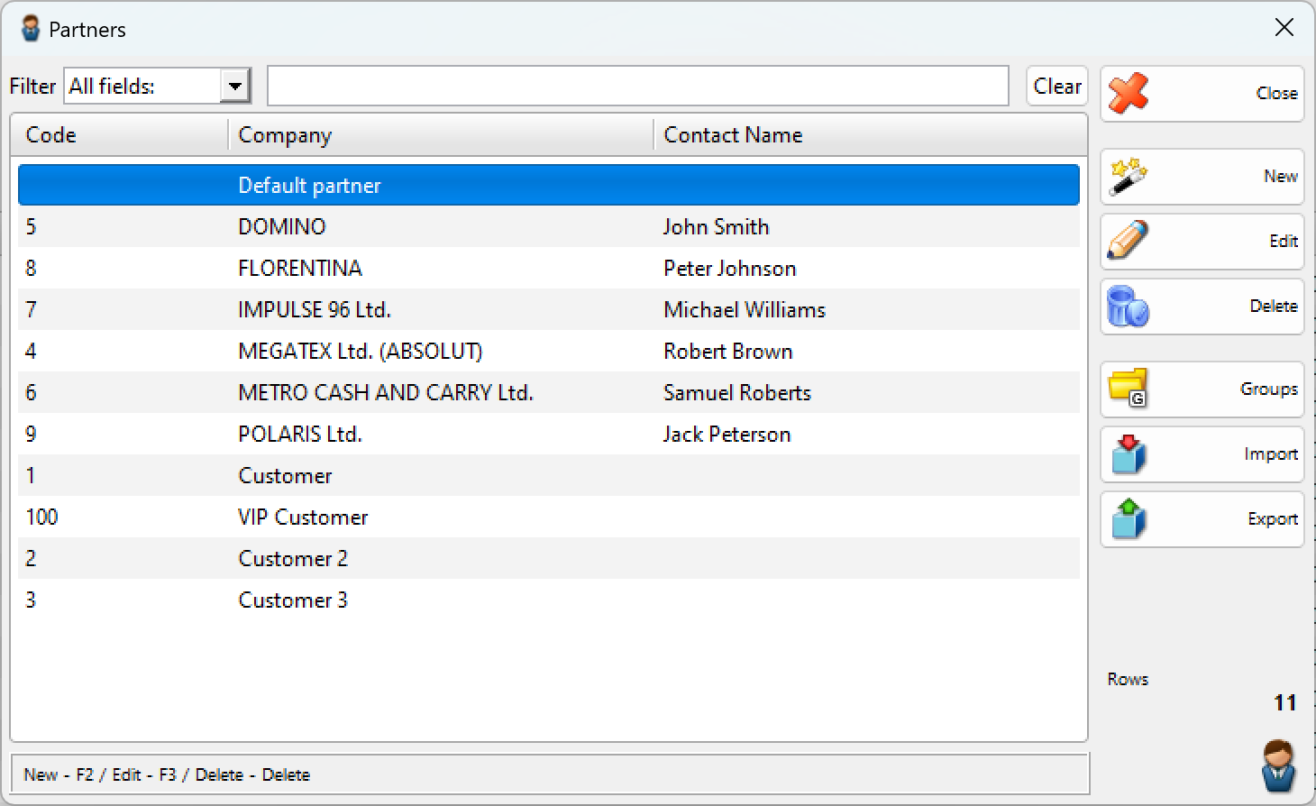Open the All fields filter dropdown
This screenshot has height=806, width=1316.
(x=234, y=87)
